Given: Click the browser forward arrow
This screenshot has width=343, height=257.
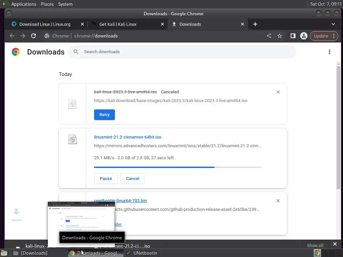Looking at the screenshot, I should (23, 36).
